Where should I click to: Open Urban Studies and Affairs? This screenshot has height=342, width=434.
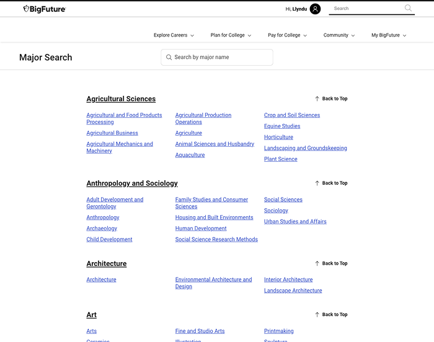pyautogui.click(x=295, y=222)
